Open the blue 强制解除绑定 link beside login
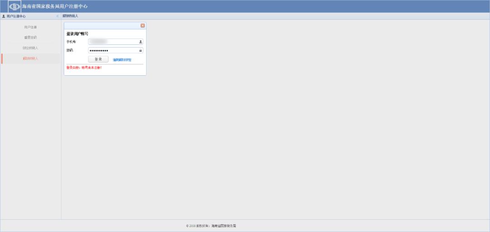The width and height of the screenshot is (490, 232). coord(122,60)
